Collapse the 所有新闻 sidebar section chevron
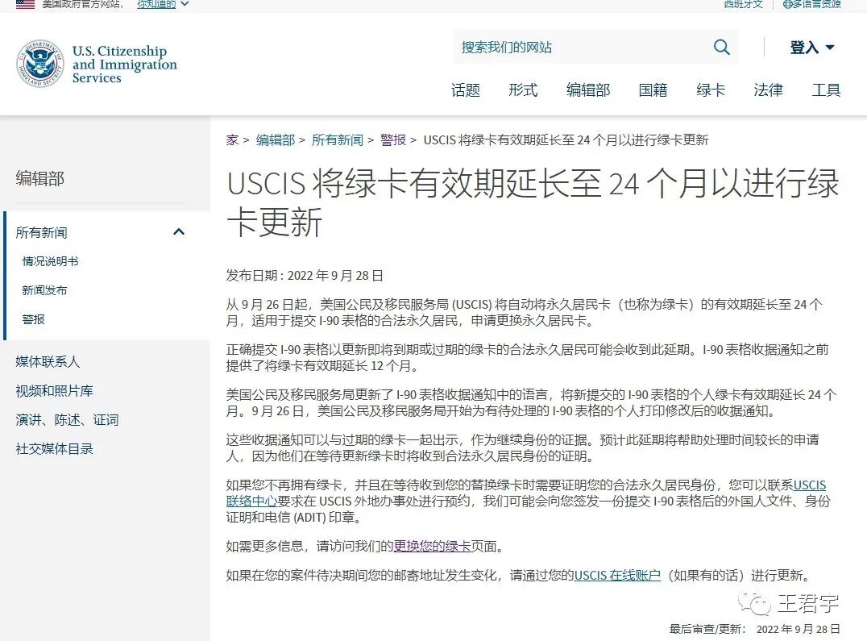Viewport: 867px width, 641px height. [179, 232]
